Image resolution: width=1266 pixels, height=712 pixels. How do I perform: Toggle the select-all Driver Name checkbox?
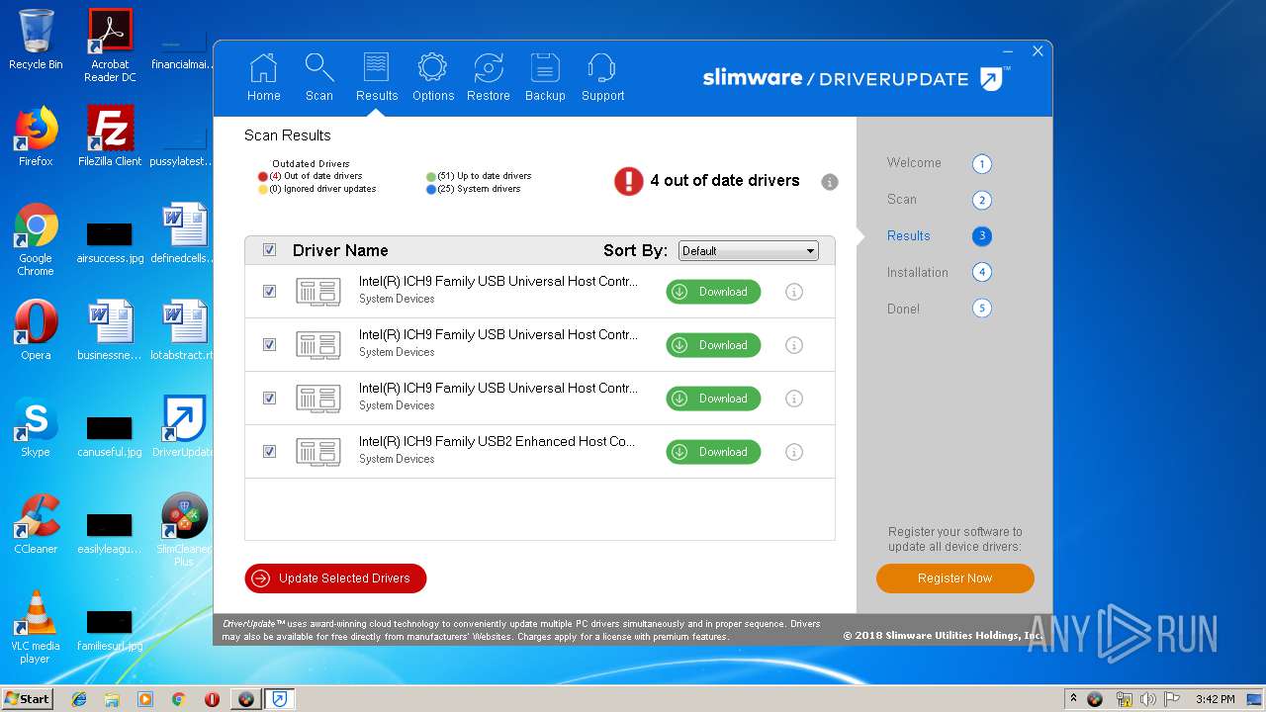pos(269,250)
